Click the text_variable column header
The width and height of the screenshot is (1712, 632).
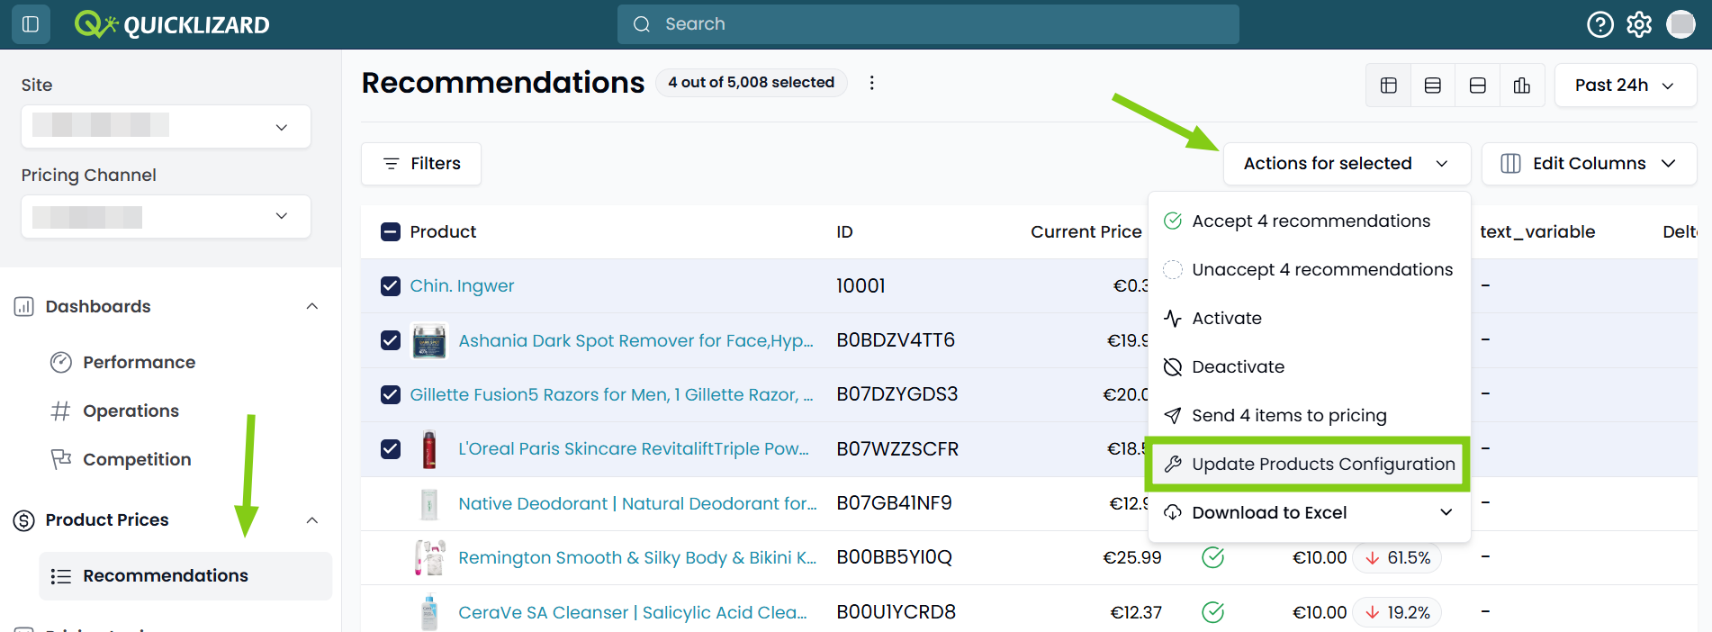tap(1537, 232)
